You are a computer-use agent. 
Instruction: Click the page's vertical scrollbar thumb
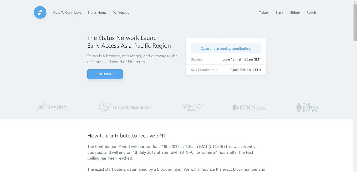(x=355, y=22)
